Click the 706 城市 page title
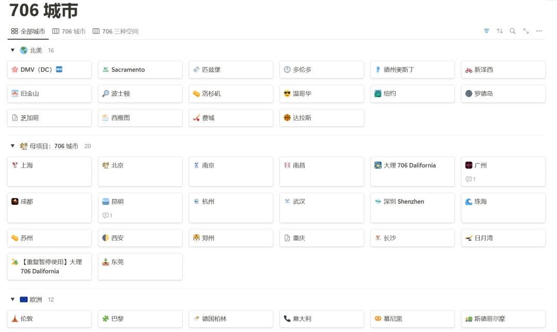Image resolution: width=557 pixels, height=332 pixels. pos(43,10)
